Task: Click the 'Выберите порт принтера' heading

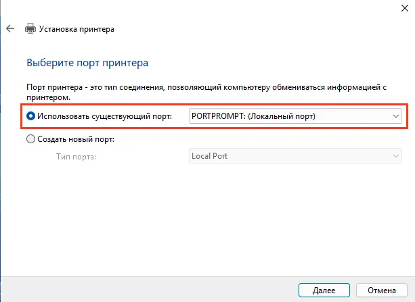Action: pos(87,63)
